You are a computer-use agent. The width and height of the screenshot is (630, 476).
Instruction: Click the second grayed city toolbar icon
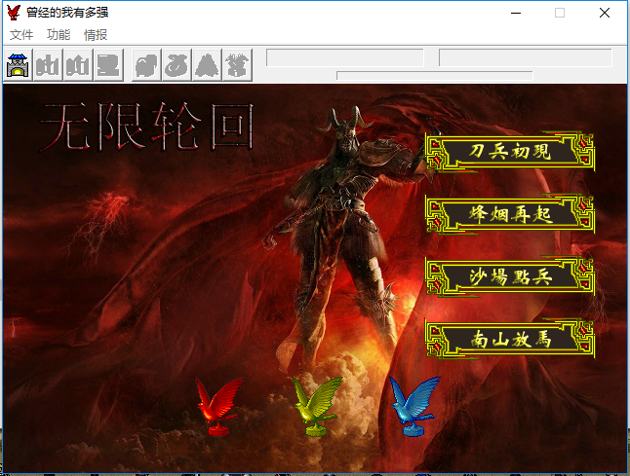(78, 65)
